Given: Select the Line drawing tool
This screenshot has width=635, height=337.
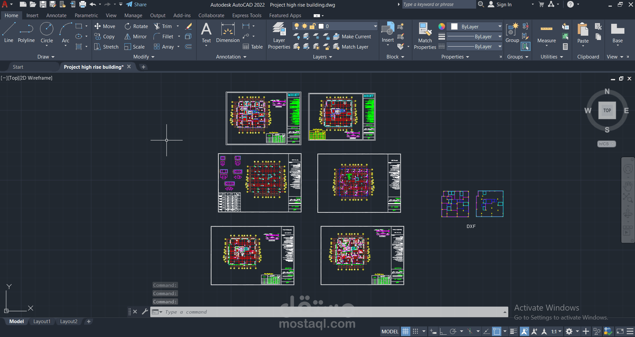Looking at the screenshot, I should pos(9,33).
